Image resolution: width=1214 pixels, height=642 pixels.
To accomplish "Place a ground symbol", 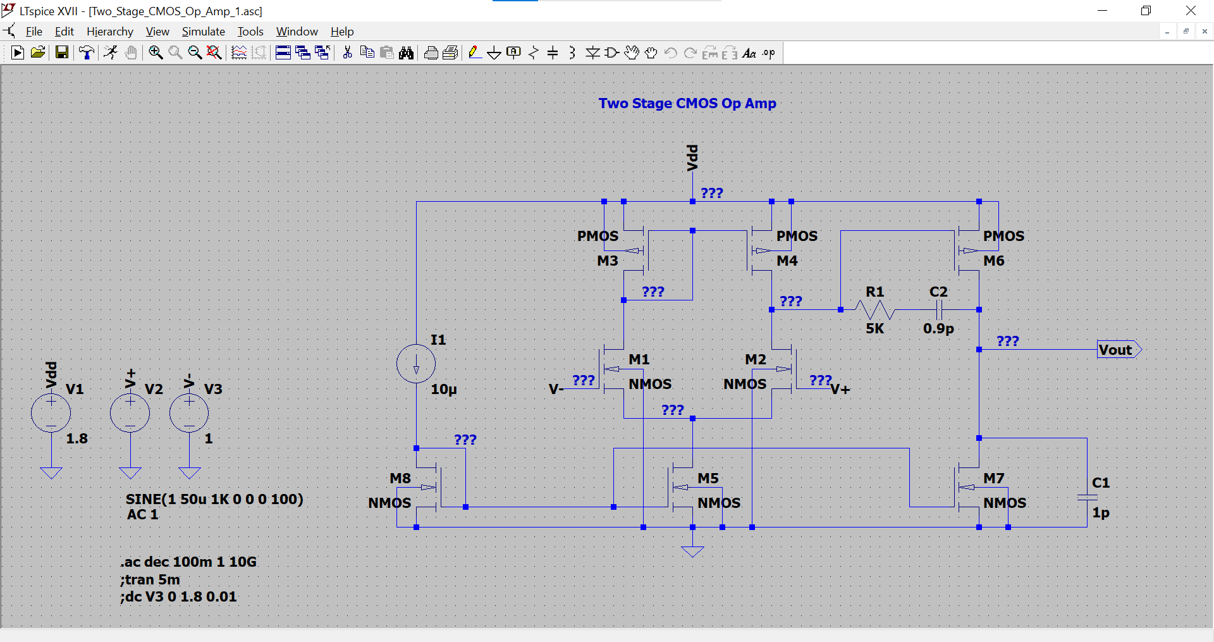I will (494, 52).
